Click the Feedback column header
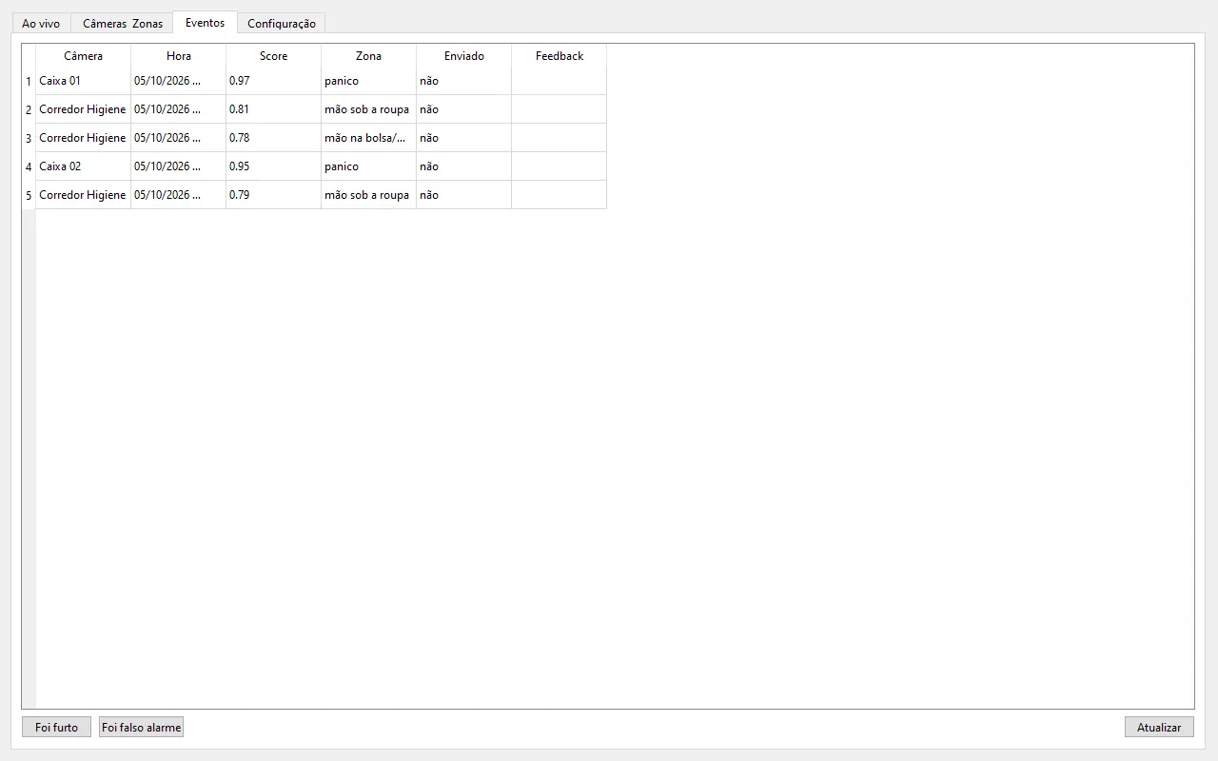1218x761 pixels. click(x=559, y=56)
